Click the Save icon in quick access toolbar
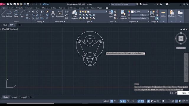 14,4
